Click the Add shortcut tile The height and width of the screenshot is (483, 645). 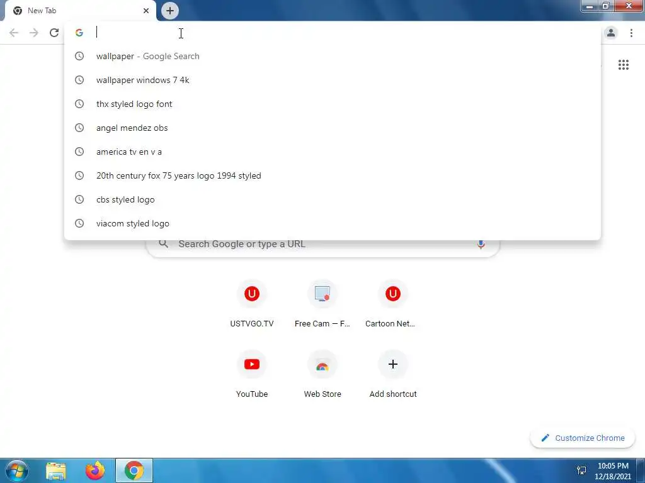pyautogui.click(x=393, y=374)
